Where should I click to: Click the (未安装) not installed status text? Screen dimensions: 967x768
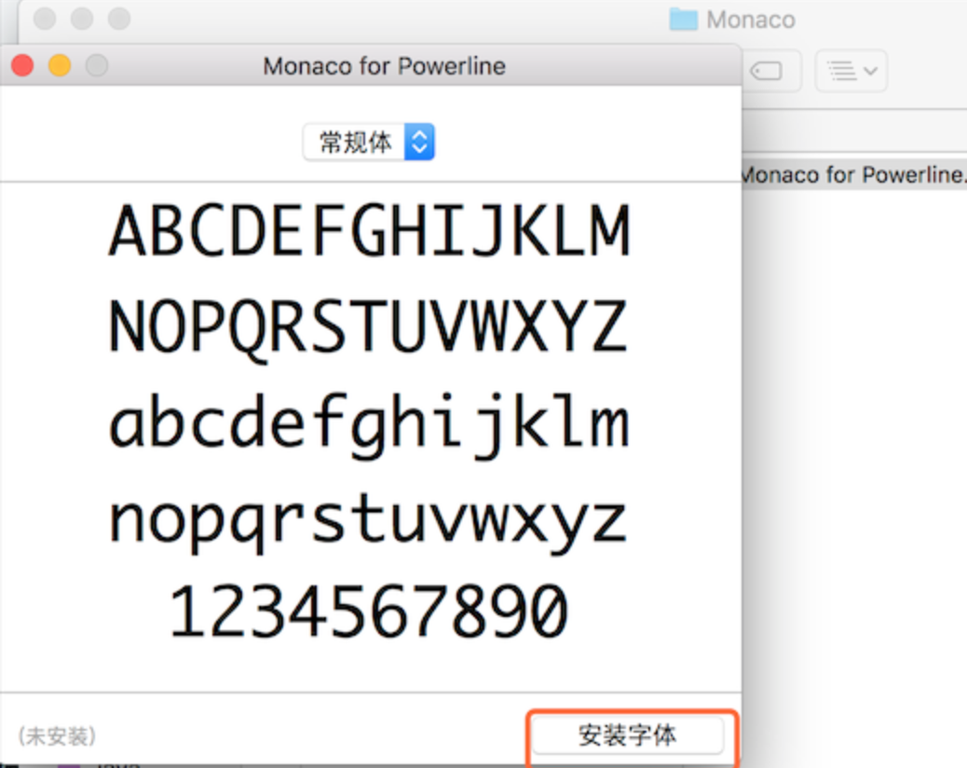pyautogui.click(x=57, y=735)
